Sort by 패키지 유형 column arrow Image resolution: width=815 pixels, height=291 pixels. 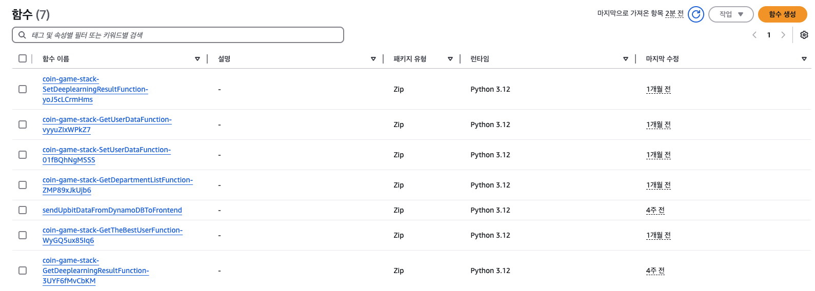pos(450,59)
